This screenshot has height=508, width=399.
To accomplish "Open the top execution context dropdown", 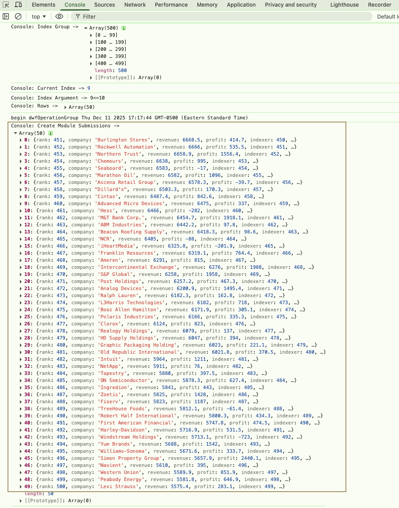I will tap(38, 16).
